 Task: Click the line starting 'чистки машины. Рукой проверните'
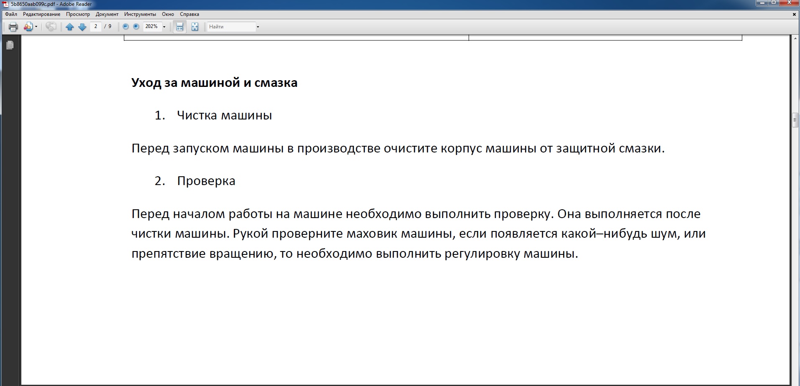point(418,234)
